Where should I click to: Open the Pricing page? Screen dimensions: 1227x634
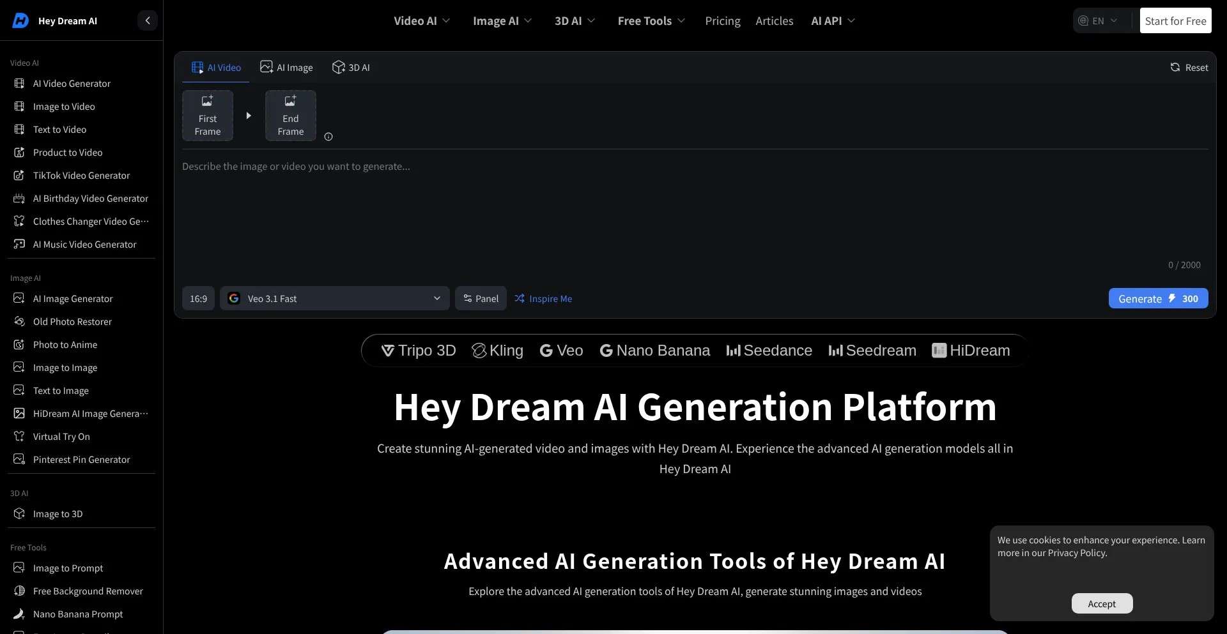[723, 21]
